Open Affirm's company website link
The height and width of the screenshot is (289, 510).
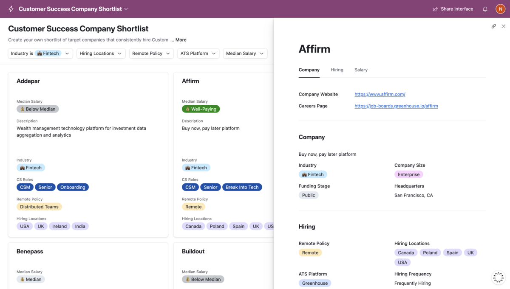pyautogui.click(x=380, y=94)
